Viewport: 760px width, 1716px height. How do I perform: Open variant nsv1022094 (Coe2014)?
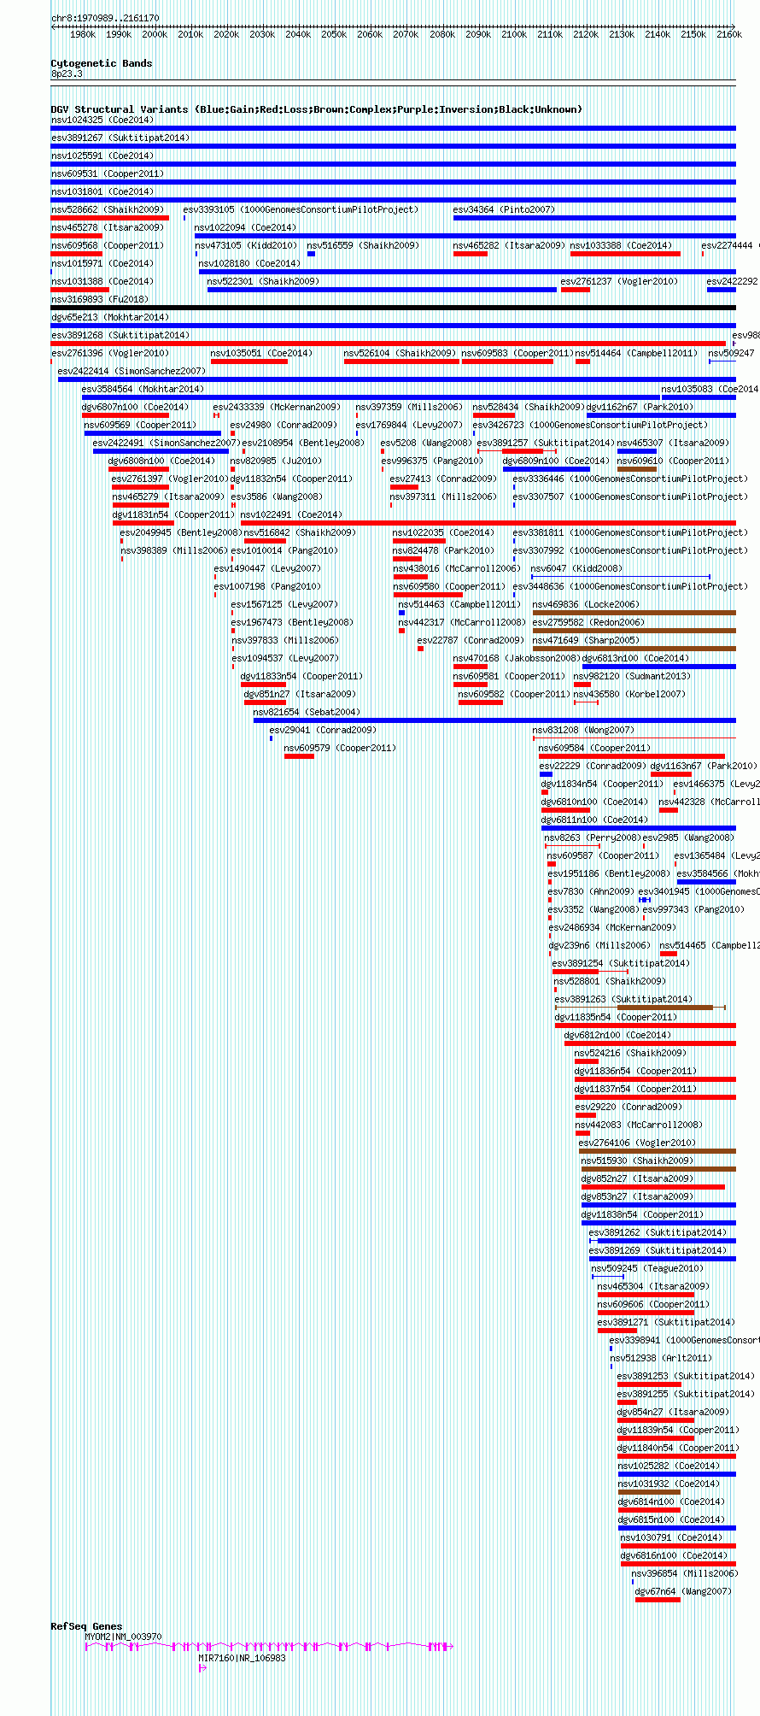[246, 227]
